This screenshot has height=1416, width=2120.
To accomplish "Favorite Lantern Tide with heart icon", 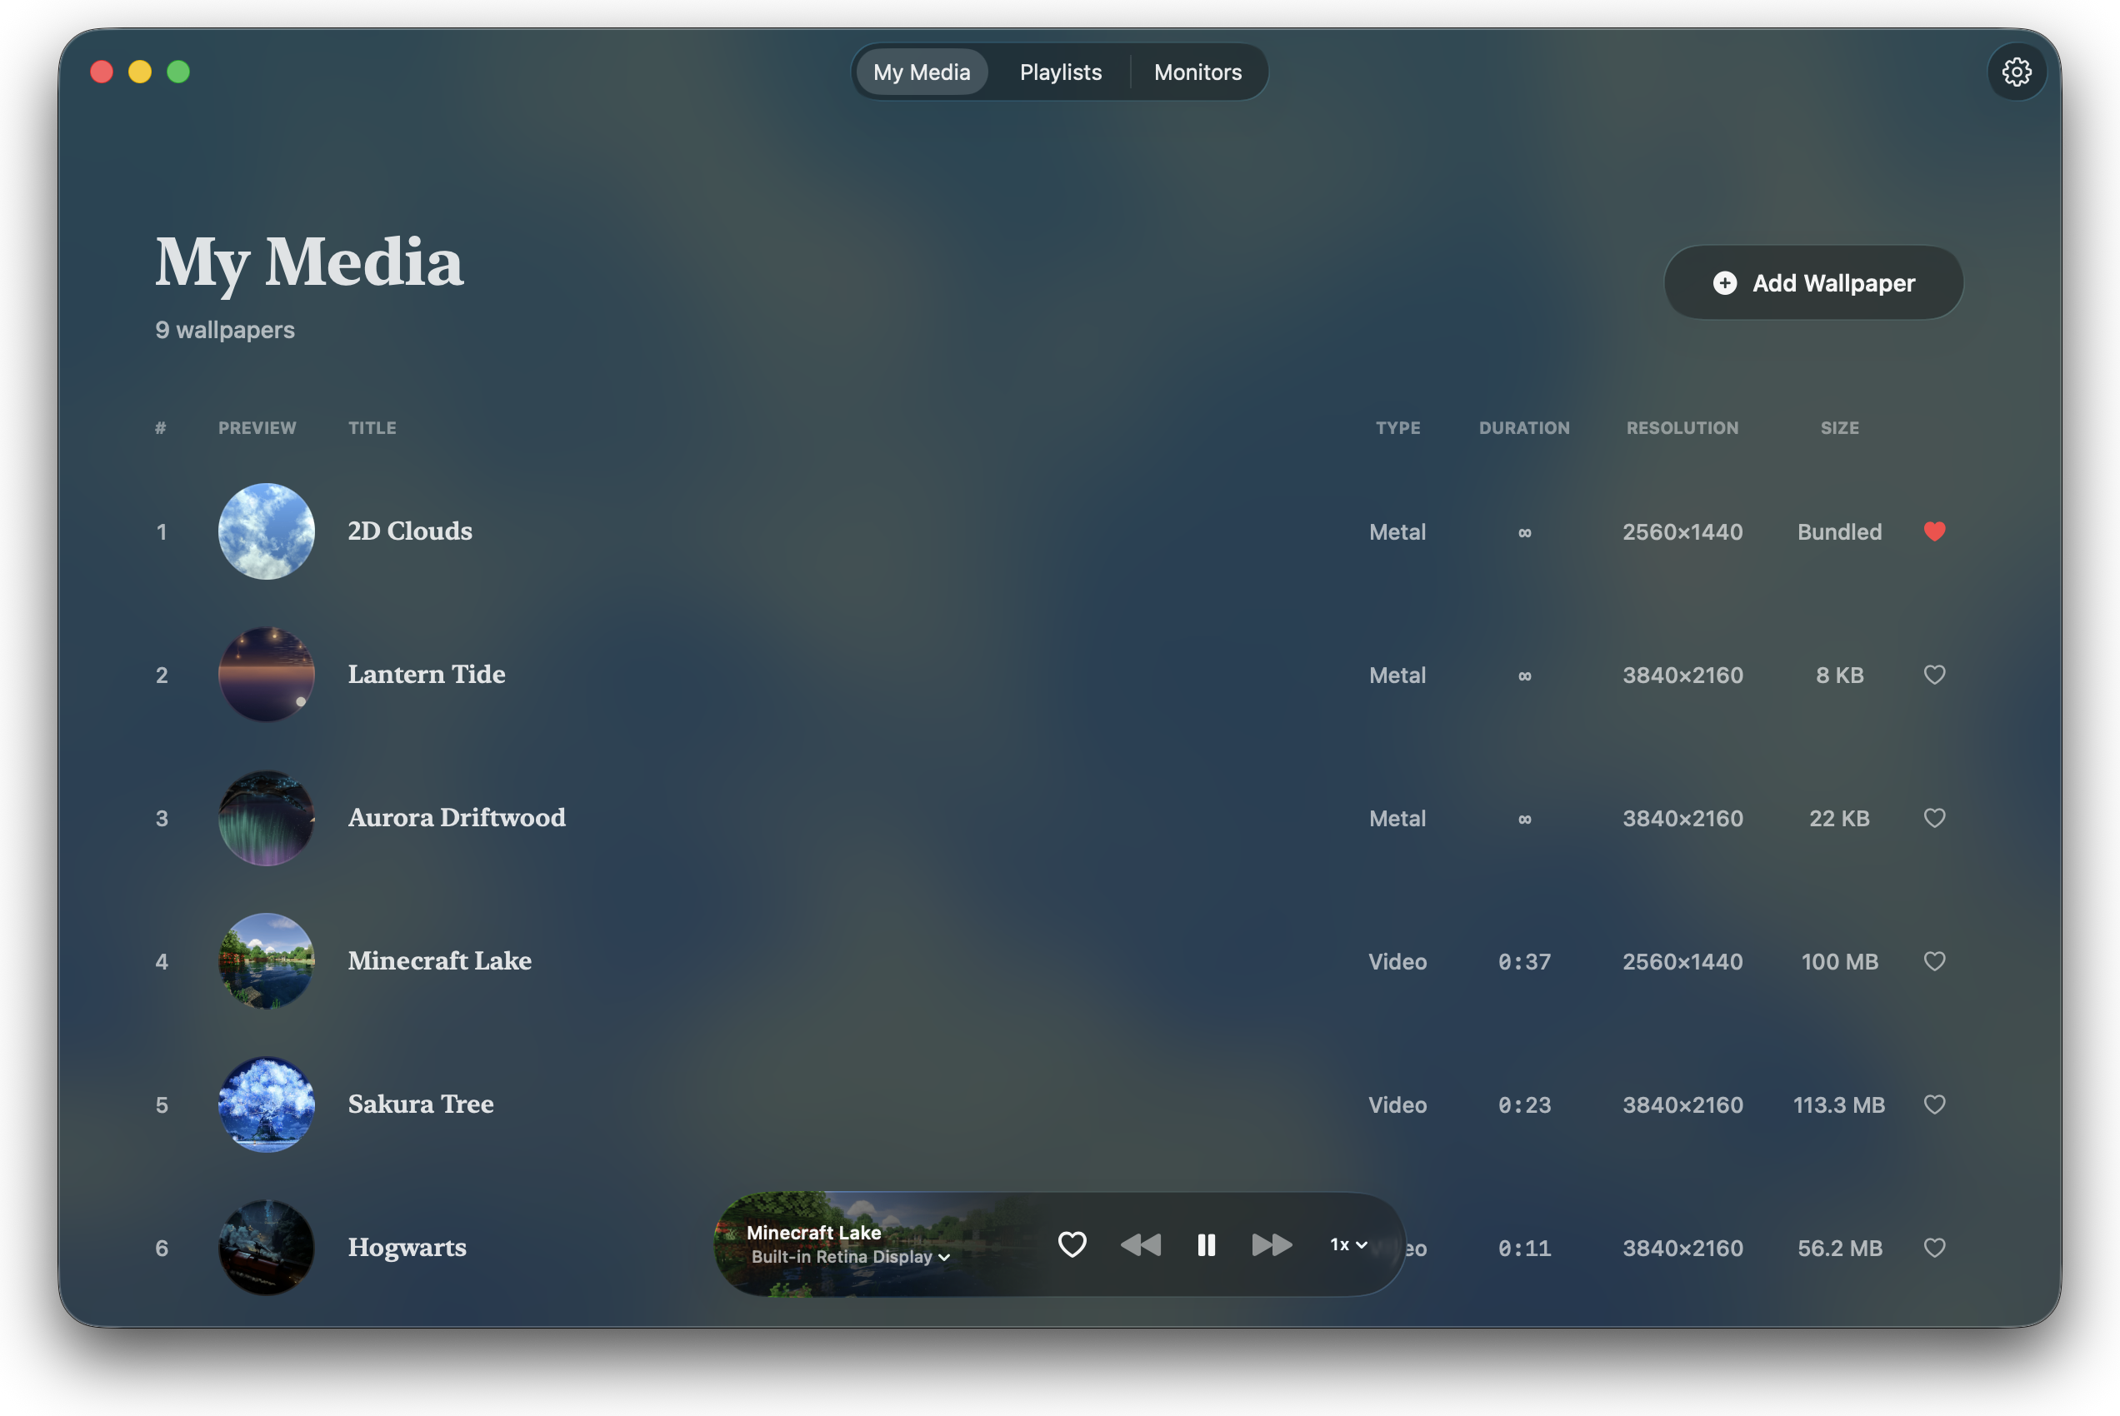I will click(1934, 675).
